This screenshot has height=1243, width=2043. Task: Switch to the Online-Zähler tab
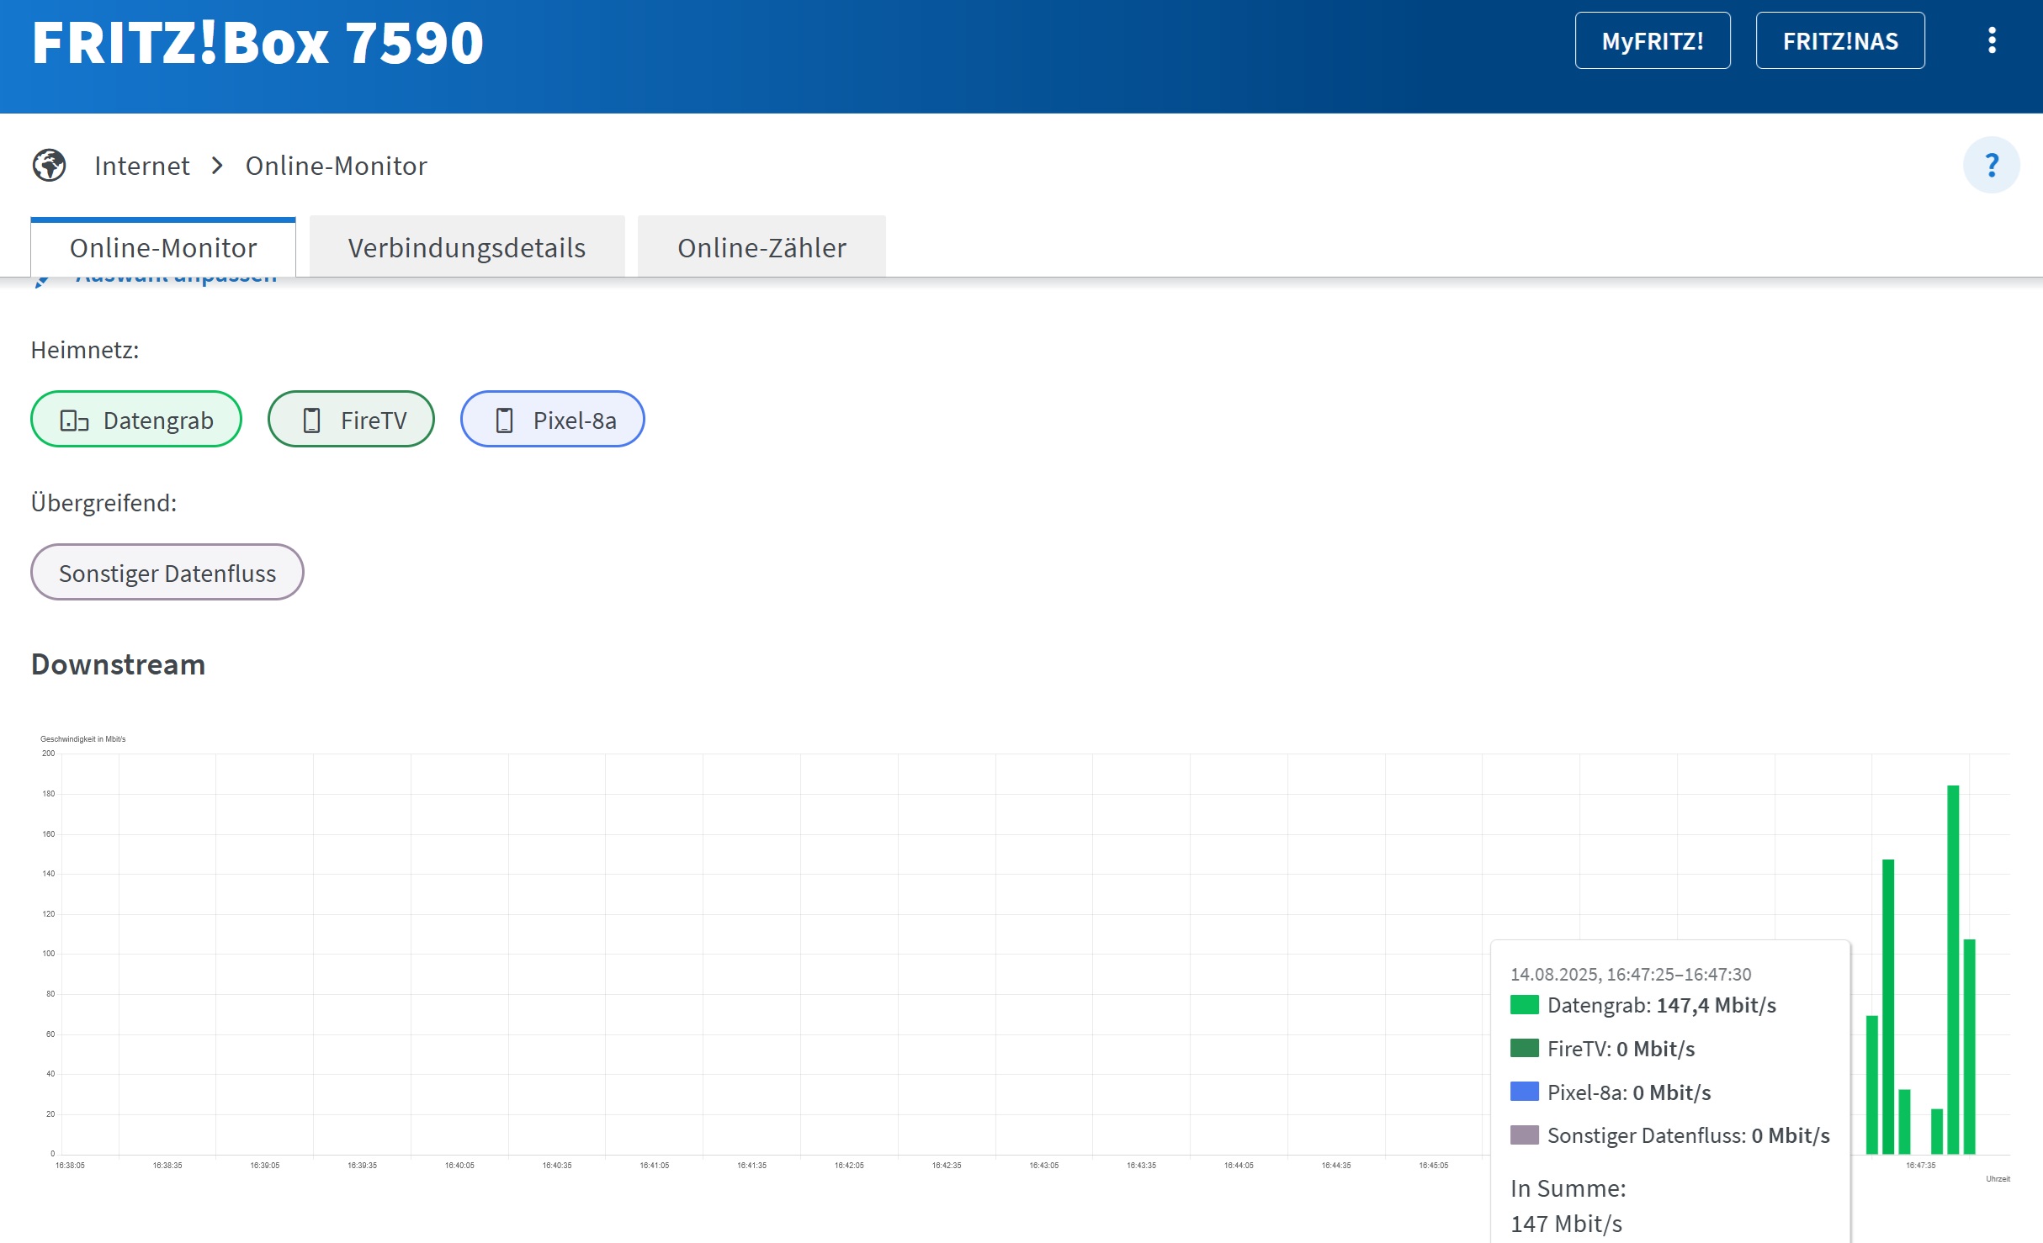(761, 247)
